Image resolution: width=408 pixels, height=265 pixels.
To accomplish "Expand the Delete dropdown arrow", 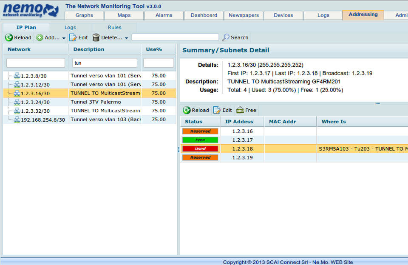I will click(126, 38).
